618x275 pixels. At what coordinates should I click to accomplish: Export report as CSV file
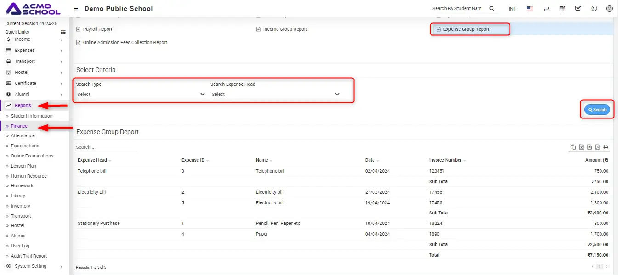click(x=590, y=147)
